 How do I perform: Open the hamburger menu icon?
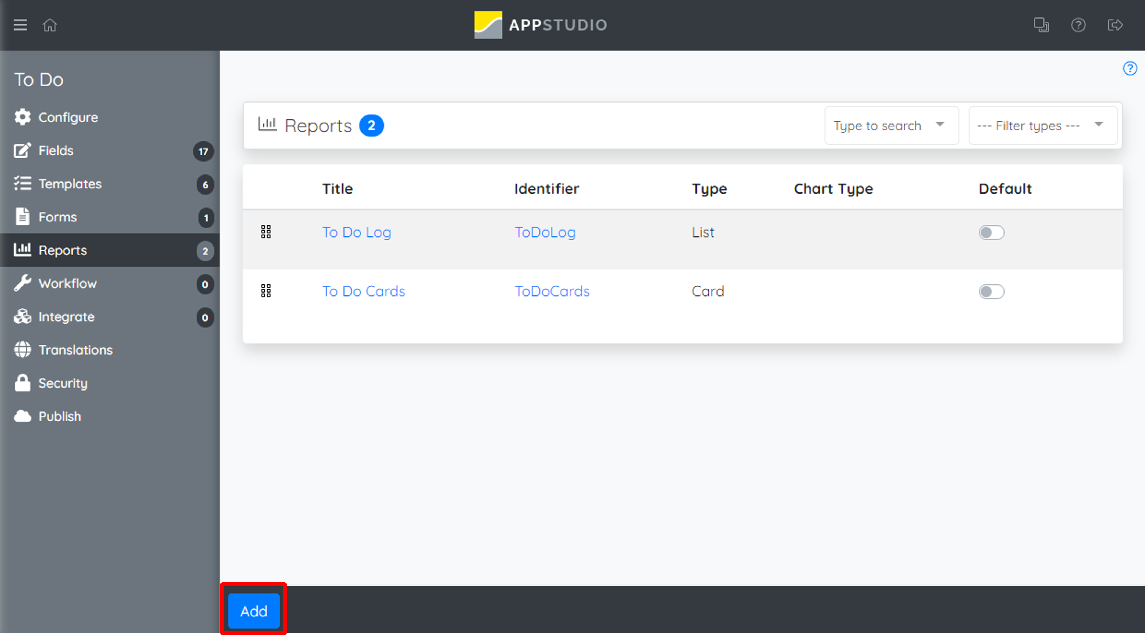pyautogui.click(x=20, y=25)
